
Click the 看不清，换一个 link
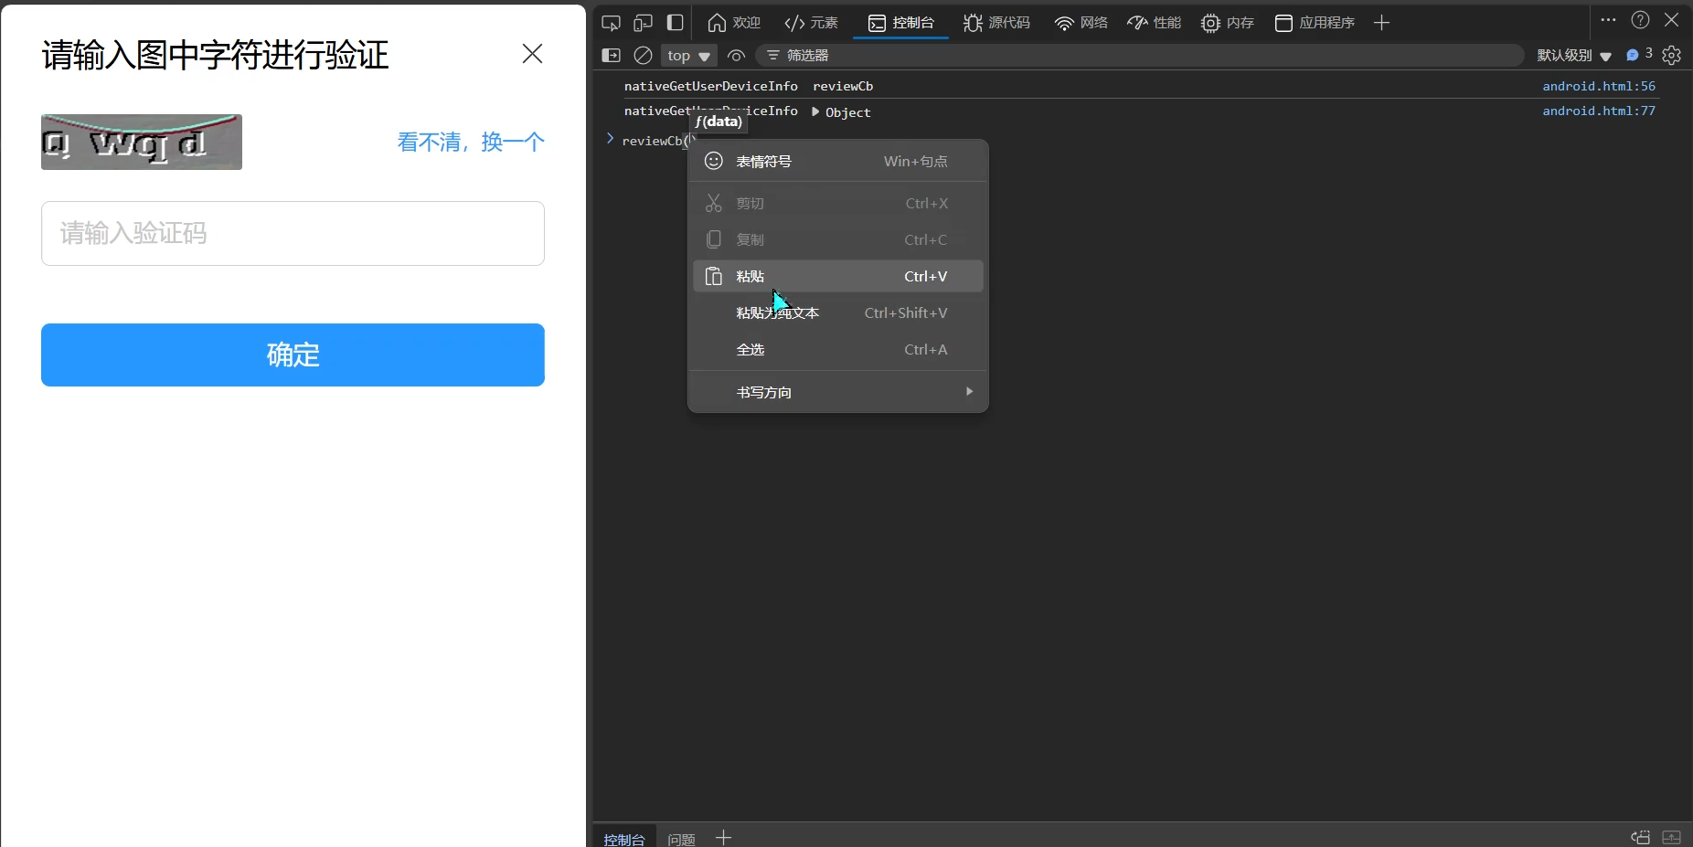point(470,143)
